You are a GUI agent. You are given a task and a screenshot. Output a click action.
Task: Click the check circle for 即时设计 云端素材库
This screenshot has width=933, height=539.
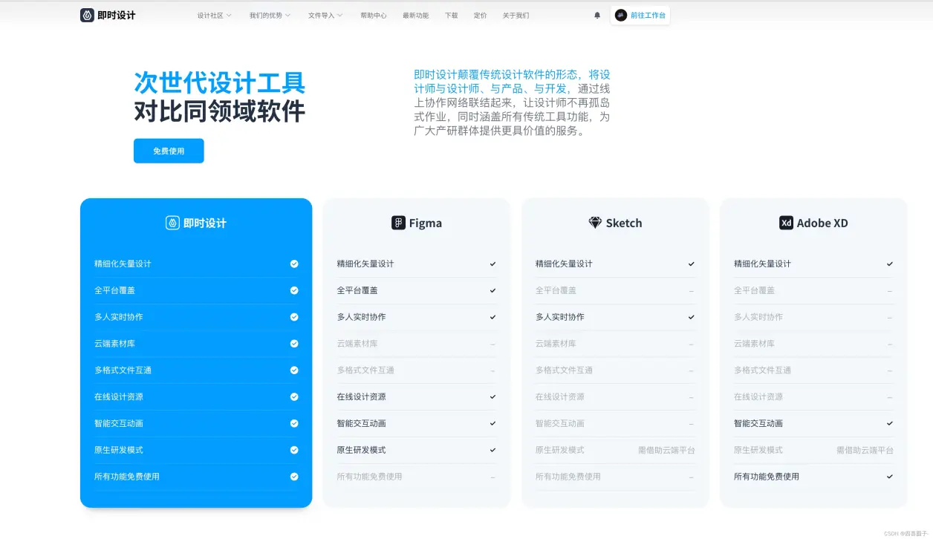(x=294, y=344)
